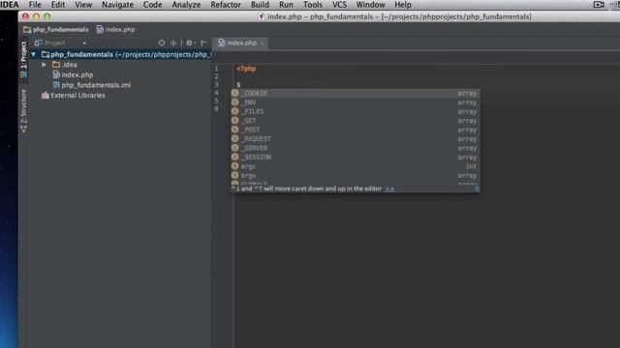Click the scroll from source icon

pos(162,43)
